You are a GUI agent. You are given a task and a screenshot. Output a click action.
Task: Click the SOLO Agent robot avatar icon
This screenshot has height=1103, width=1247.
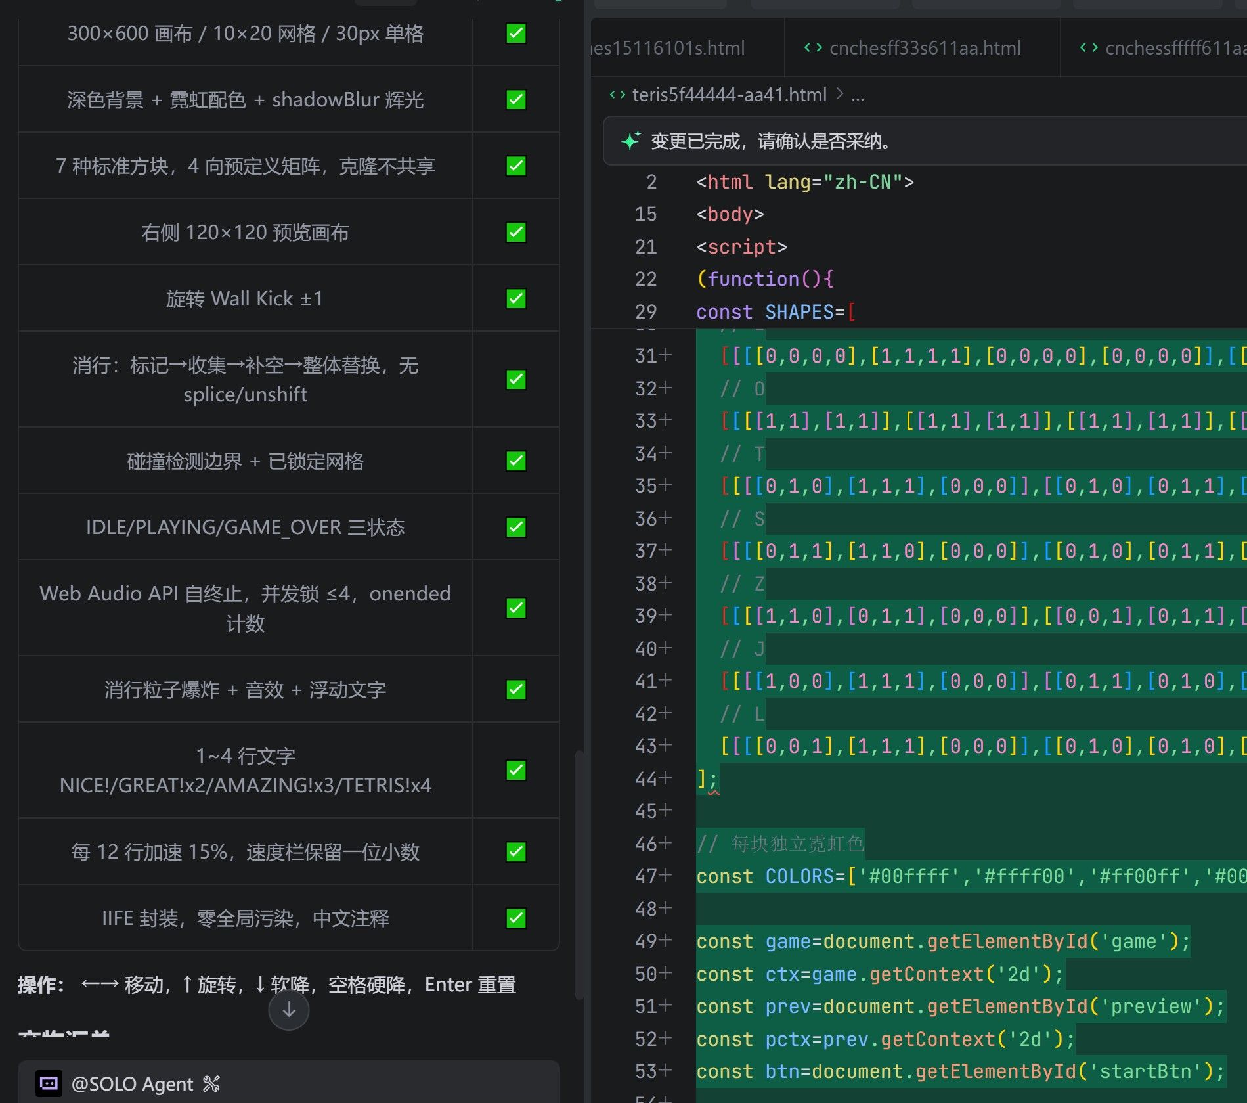[49, 1083]
